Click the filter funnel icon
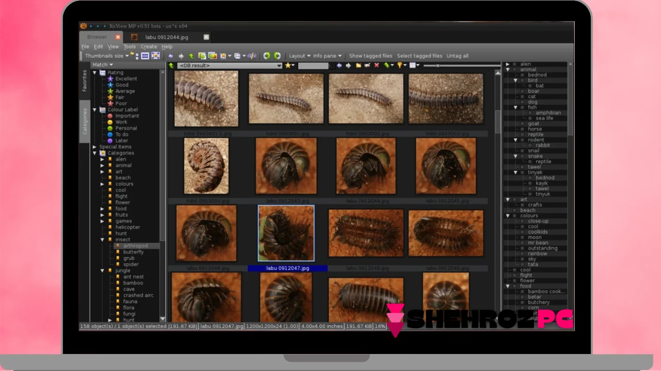661x371 pixels. click(400, 65)
